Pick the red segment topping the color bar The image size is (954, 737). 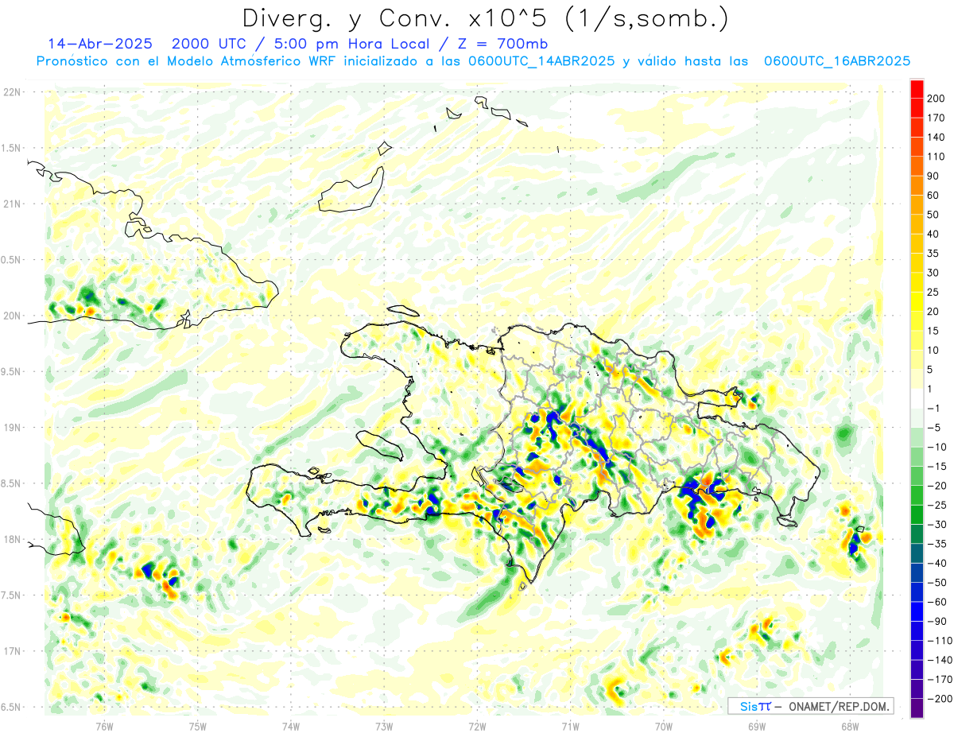pos(917,89)
